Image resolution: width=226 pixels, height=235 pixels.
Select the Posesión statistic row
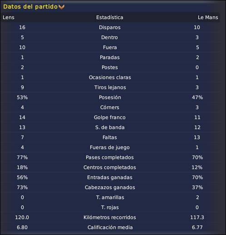point(110,97)
